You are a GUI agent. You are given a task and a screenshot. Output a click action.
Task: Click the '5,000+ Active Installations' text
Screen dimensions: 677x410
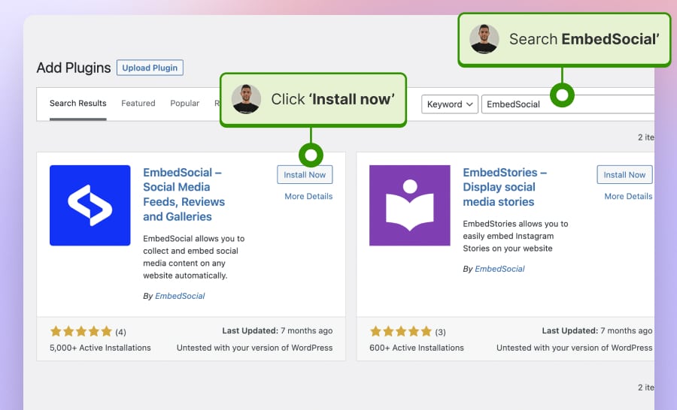(100, 348)
